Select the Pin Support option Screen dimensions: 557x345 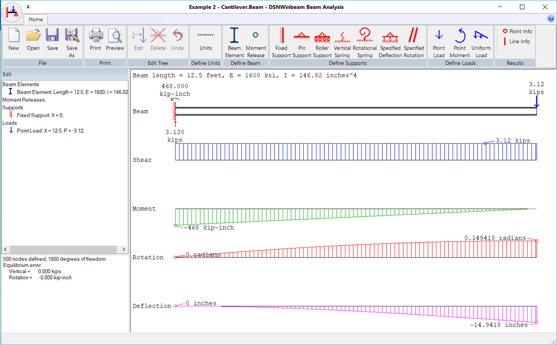[301, 42]
